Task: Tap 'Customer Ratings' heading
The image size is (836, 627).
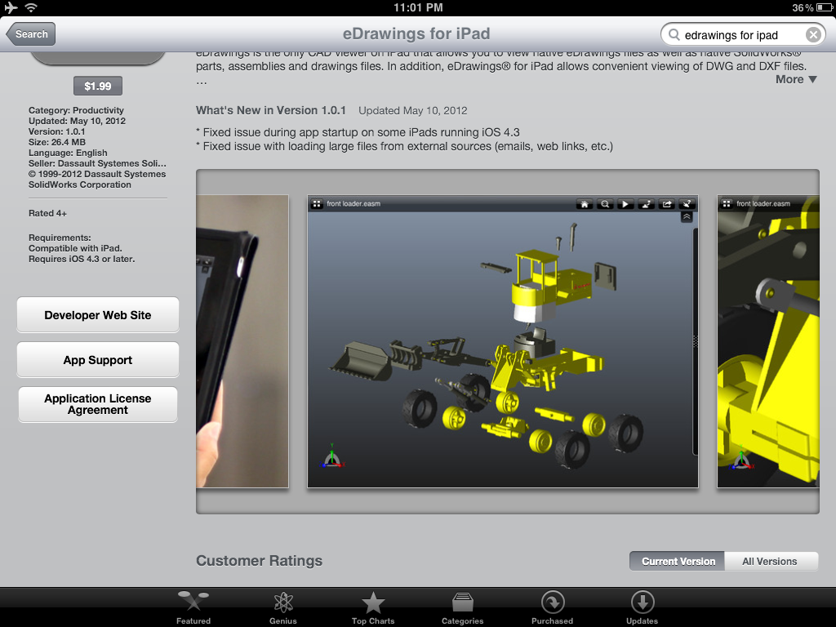Action: pyautogui.click(x=259, y=561)
